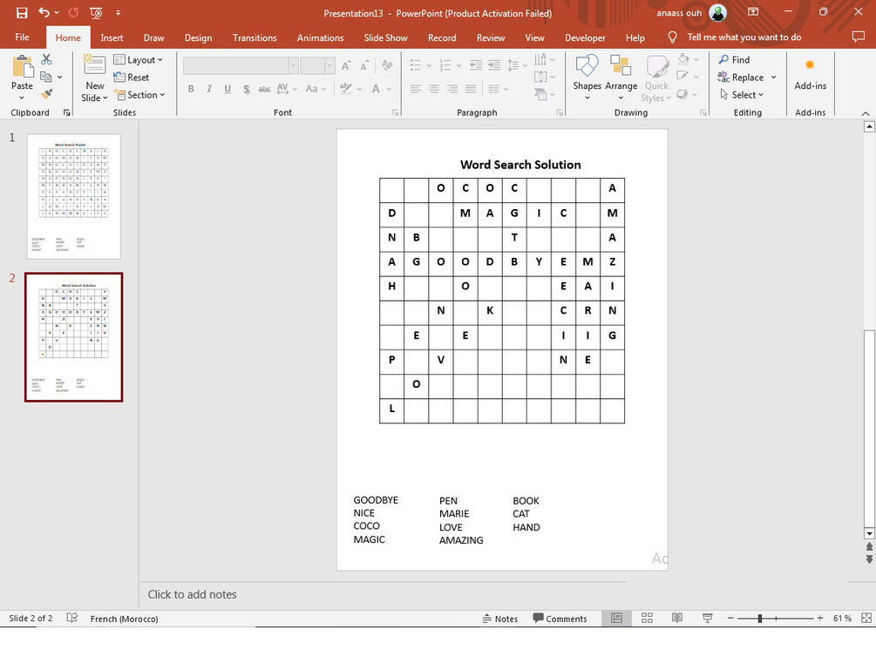Click the Undo arrow icon
876x657 pixels.
pos(44,12)
